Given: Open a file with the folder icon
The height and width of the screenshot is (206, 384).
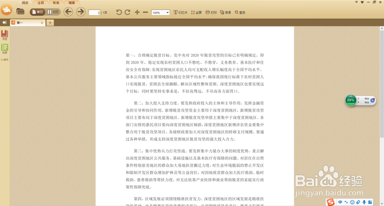Looking at the screenshot, I should click(20, 11).
